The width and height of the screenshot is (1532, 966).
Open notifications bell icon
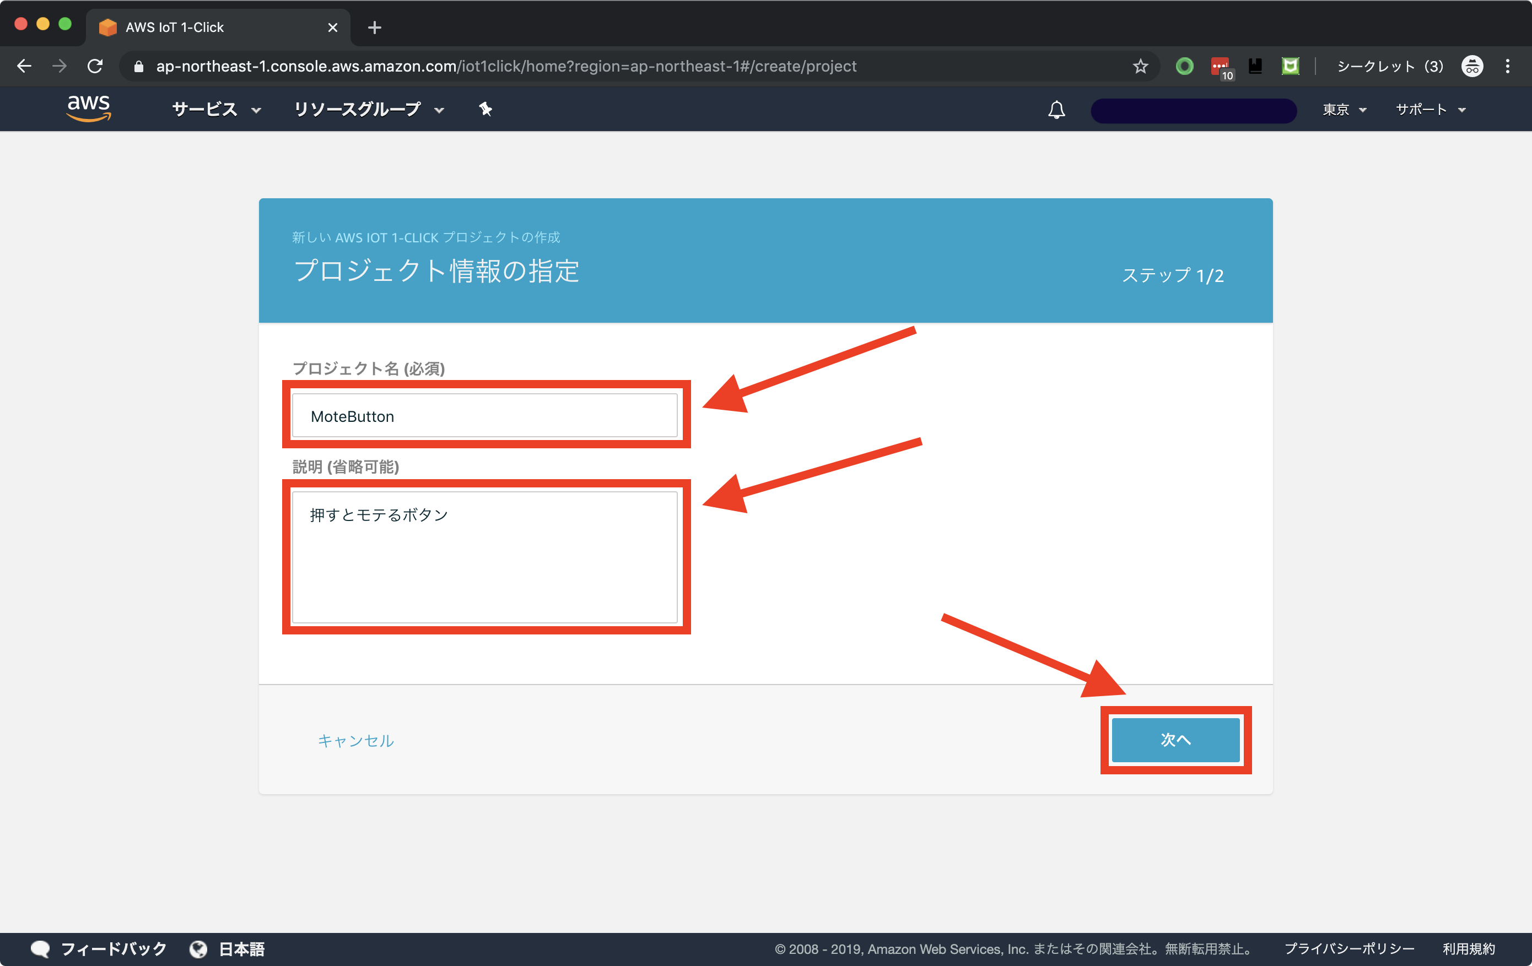click(1056, 110)
